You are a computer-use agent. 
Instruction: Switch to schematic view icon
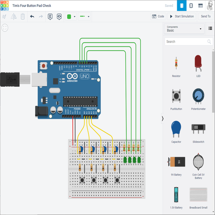click(191, 6)
